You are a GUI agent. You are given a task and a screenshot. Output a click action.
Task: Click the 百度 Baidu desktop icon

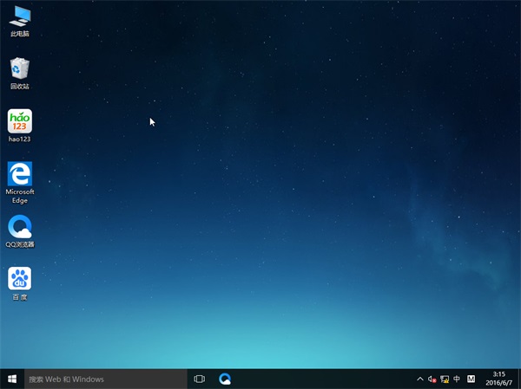[x=19, y=279]
